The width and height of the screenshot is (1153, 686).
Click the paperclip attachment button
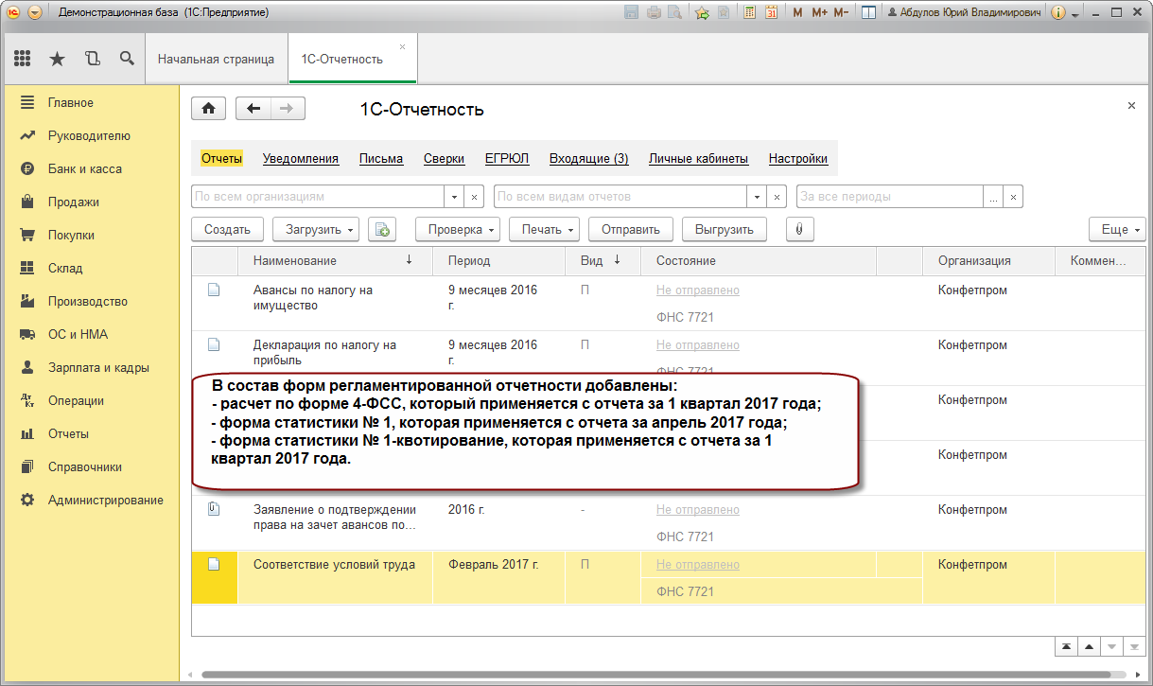tap(799, 229)
